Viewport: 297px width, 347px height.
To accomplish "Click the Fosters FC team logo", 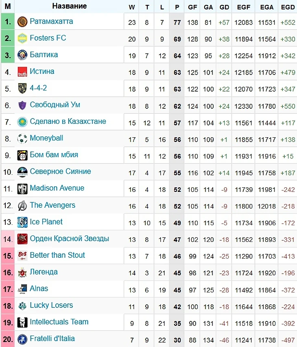I will point(22,38).
